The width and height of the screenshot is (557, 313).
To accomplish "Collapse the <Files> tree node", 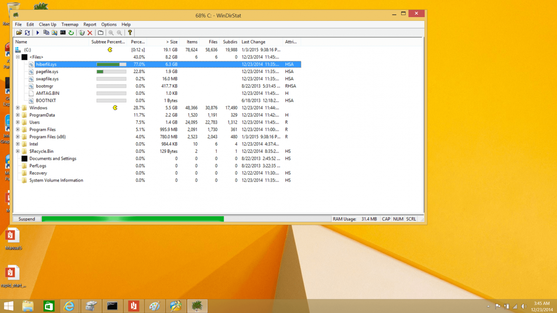I will pyautogui.click(x=18, y=57).
